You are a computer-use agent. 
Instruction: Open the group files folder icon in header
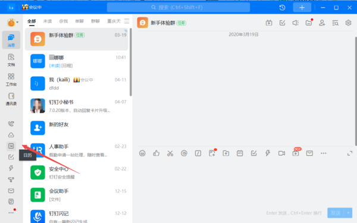click(x=309, y=23)
